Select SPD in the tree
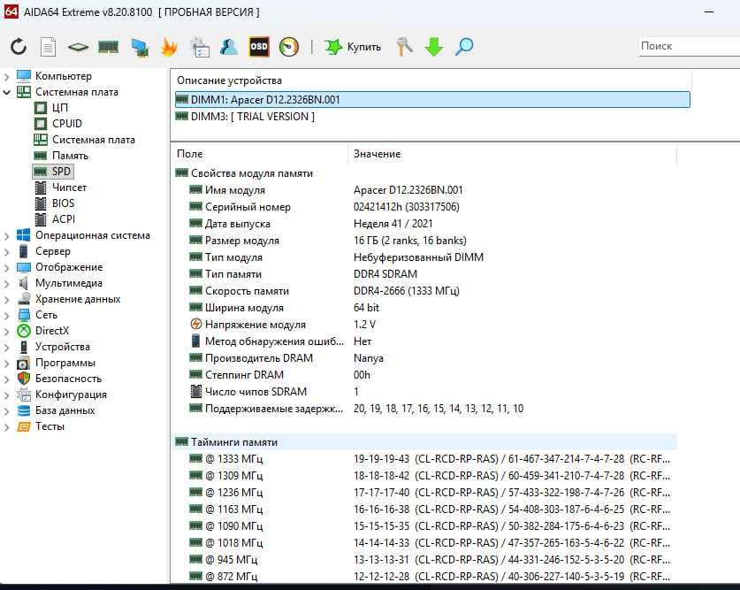 61,172
